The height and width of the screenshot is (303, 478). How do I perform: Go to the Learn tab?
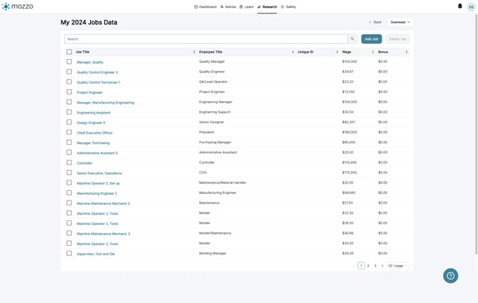[247, 6]
